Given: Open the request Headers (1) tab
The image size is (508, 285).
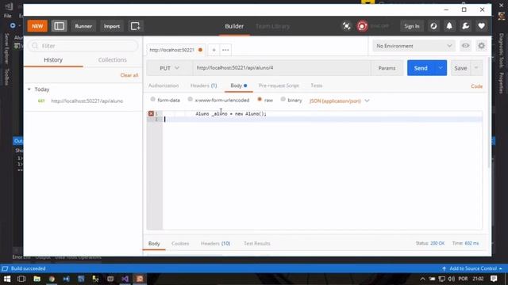Looking at the screenshot, I should [203, 85].
